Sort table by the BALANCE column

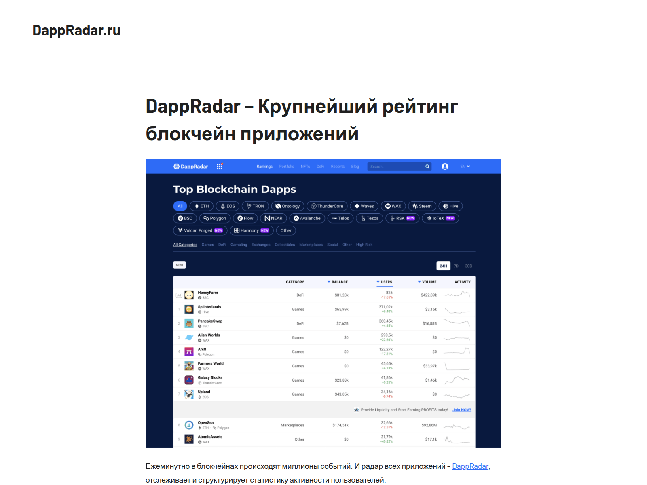coord(338,282)
